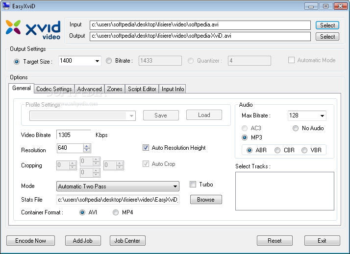Minimize the EasyXviD window
Viewport: 350px width, 254px height.
(311, 6)
